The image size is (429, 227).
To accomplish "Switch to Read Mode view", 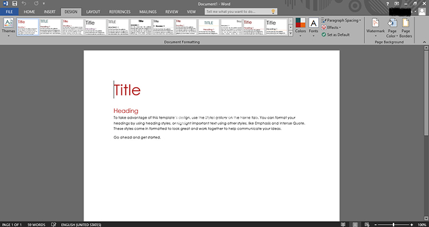I will [343, 225].
